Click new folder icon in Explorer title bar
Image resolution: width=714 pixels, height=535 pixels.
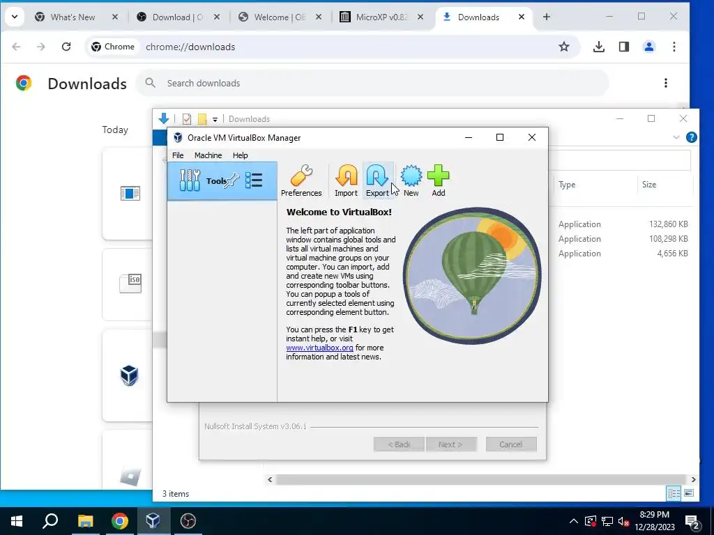click(202, 118)
